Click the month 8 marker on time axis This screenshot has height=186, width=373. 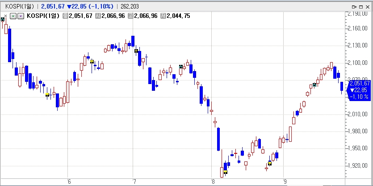pos(213,181)
